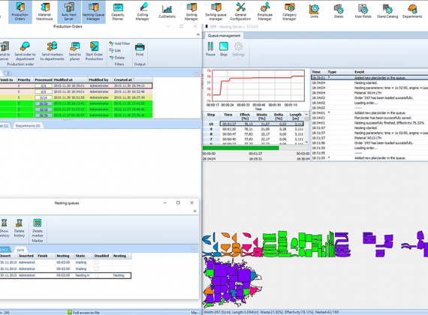Sort orders by Priority column
The image size is (428, 315).
click(x=25, y=80)
